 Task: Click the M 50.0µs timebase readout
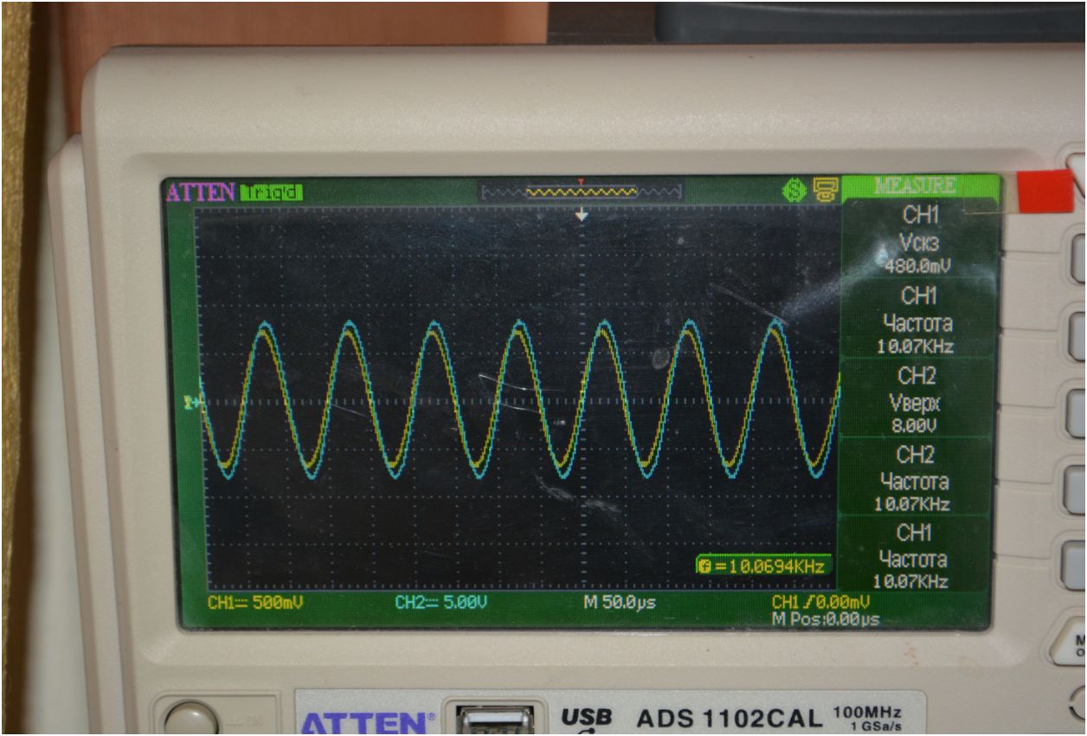[620, 602]
